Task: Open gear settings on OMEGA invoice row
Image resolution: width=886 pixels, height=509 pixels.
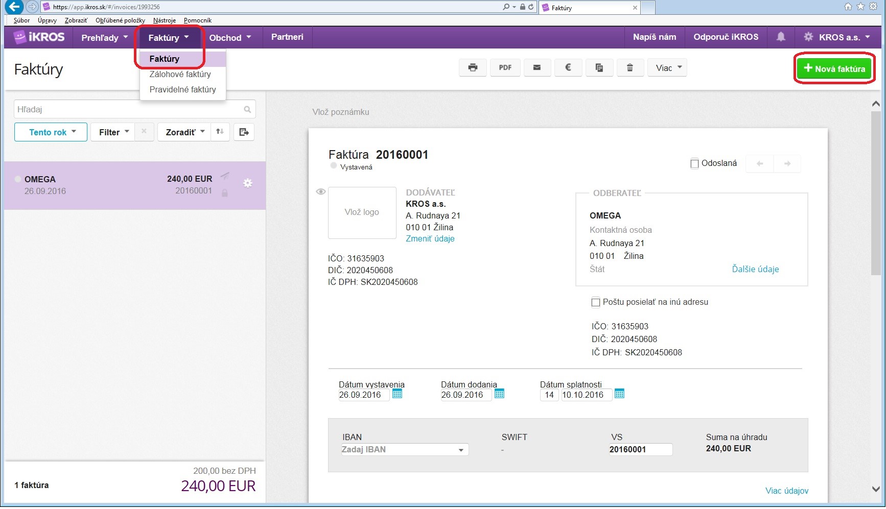Action: (x=248, y=183)
